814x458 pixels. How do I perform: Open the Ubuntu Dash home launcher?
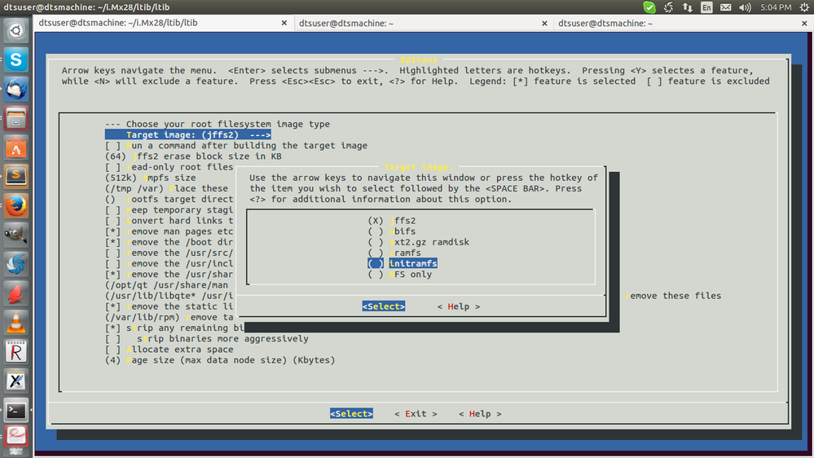point(16,31)
